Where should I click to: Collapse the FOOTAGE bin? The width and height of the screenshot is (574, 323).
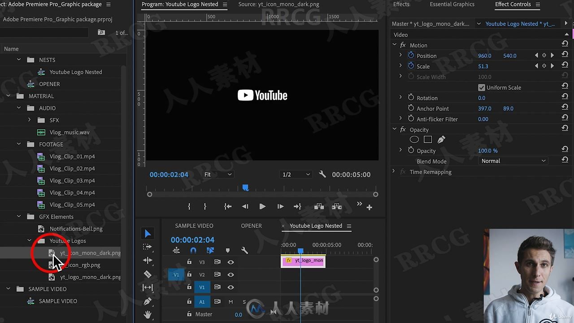[19, 144]
